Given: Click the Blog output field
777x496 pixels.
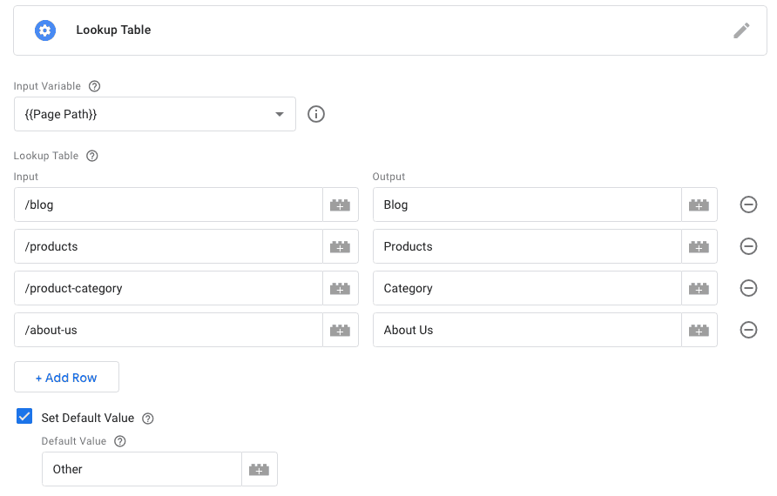Looking at the screenshot, I should click(x=527, y=205).
